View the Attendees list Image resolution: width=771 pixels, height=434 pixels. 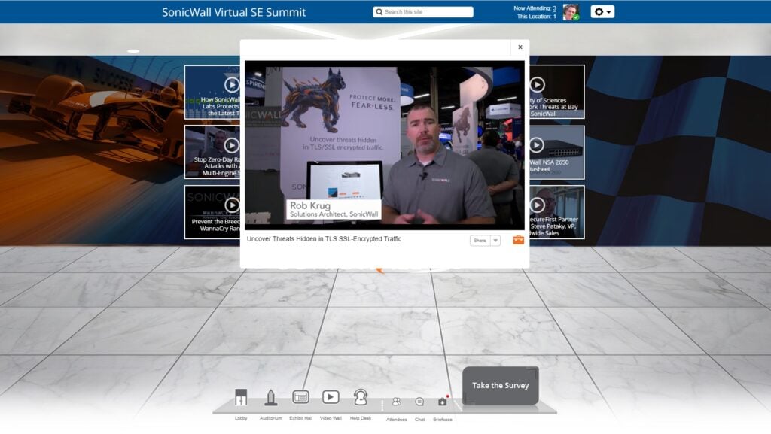(x=396, y=402)
